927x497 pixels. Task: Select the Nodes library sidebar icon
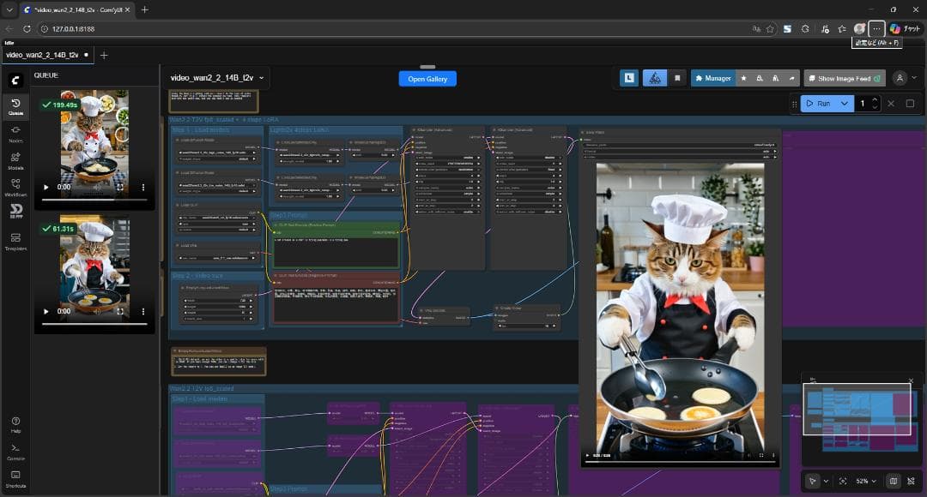15,132
